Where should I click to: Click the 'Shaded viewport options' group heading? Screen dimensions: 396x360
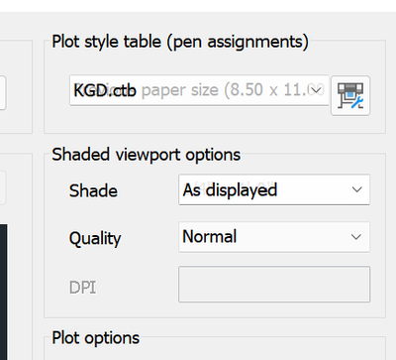(147, 155)
